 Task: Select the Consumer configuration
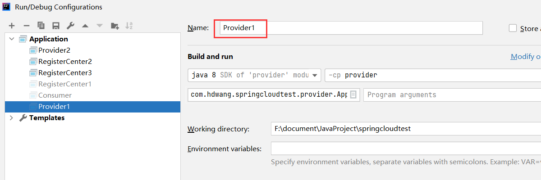pyautogui.click(x=55, y=95)
